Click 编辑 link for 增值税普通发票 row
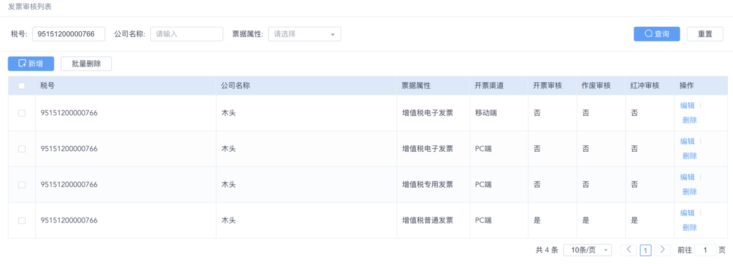Viewport: 733px width, 264px height. (x=688, y=213)
